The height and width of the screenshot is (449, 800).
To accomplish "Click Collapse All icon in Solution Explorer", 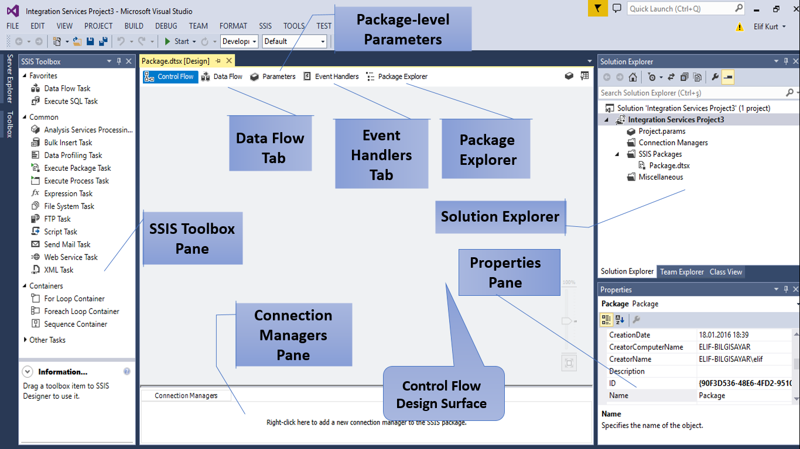I will click(684, 77).
